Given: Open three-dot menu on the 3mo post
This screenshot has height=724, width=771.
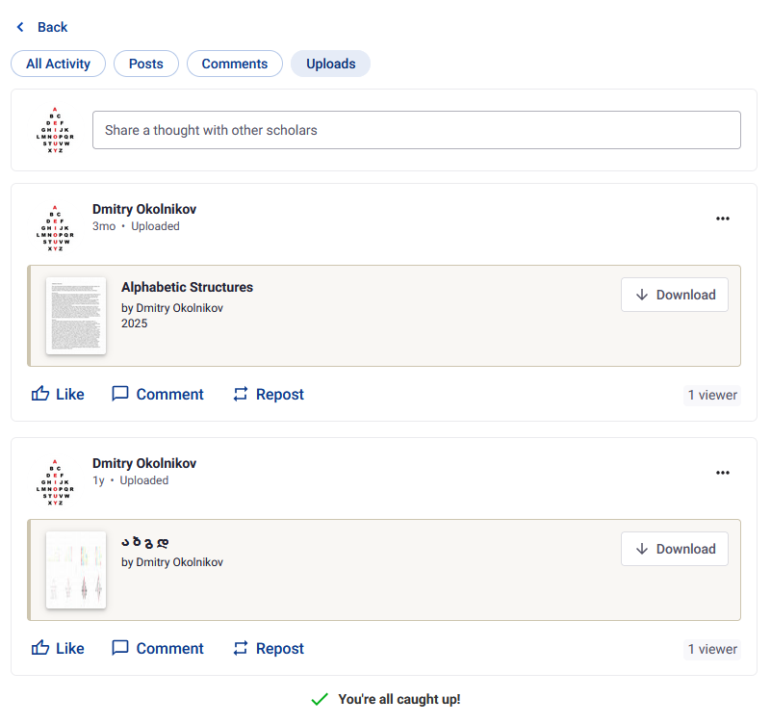Looking at the screenshot, I should tap(723, 219).
